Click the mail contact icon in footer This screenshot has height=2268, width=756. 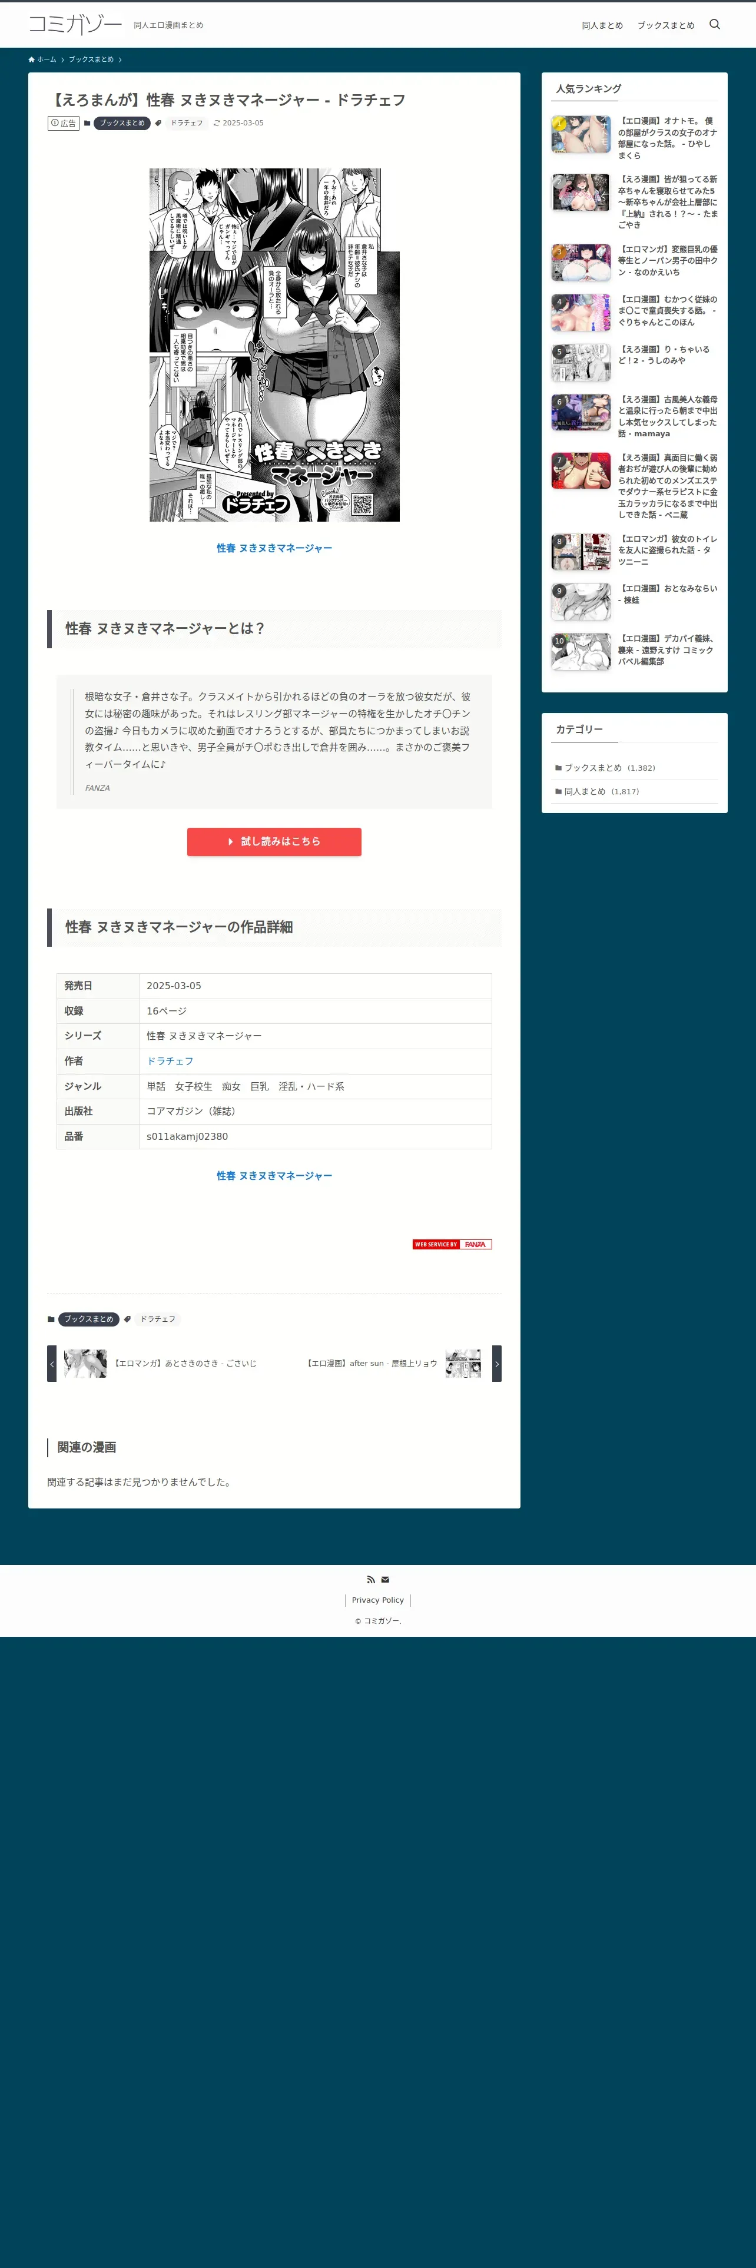click(x=384, y=1580)
